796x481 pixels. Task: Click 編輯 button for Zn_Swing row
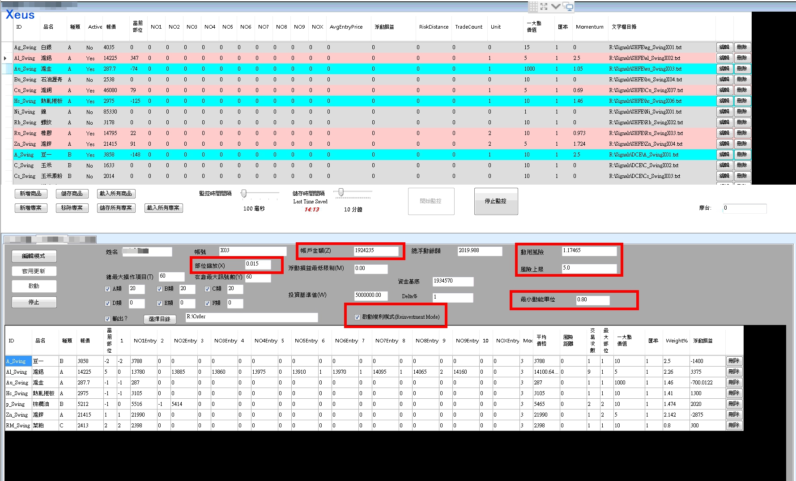[724, 143]
